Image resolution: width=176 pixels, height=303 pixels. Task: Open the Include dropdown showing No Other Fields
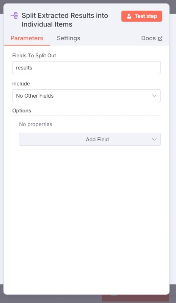click(x=86, y=96)
